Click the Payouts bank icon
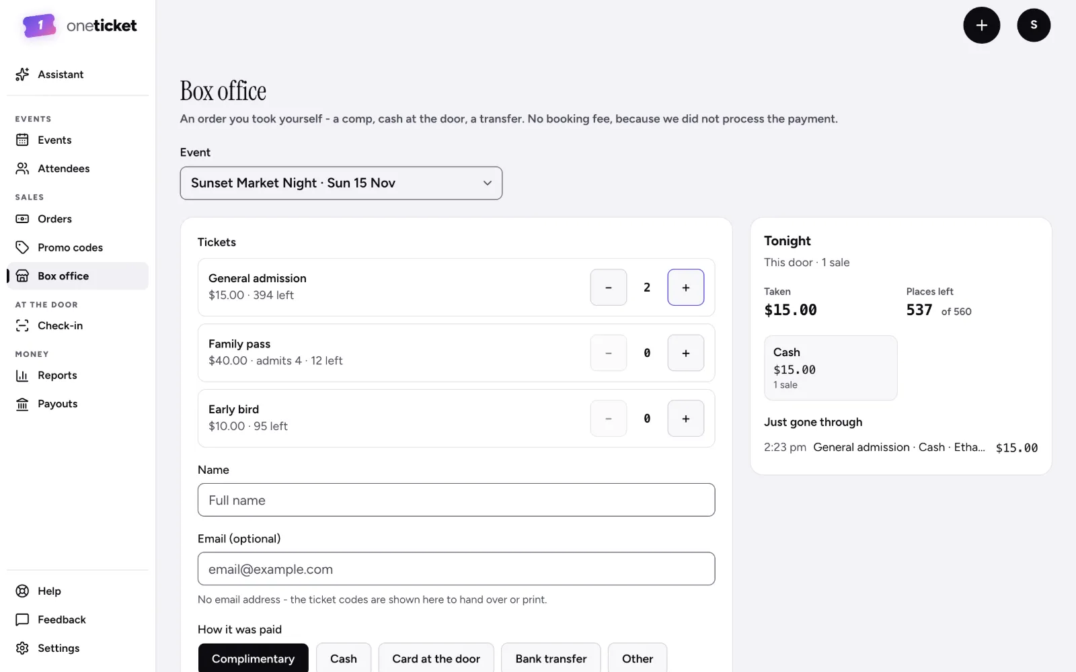The width and height of the screenshot is (1076, 672). (22, 404)
